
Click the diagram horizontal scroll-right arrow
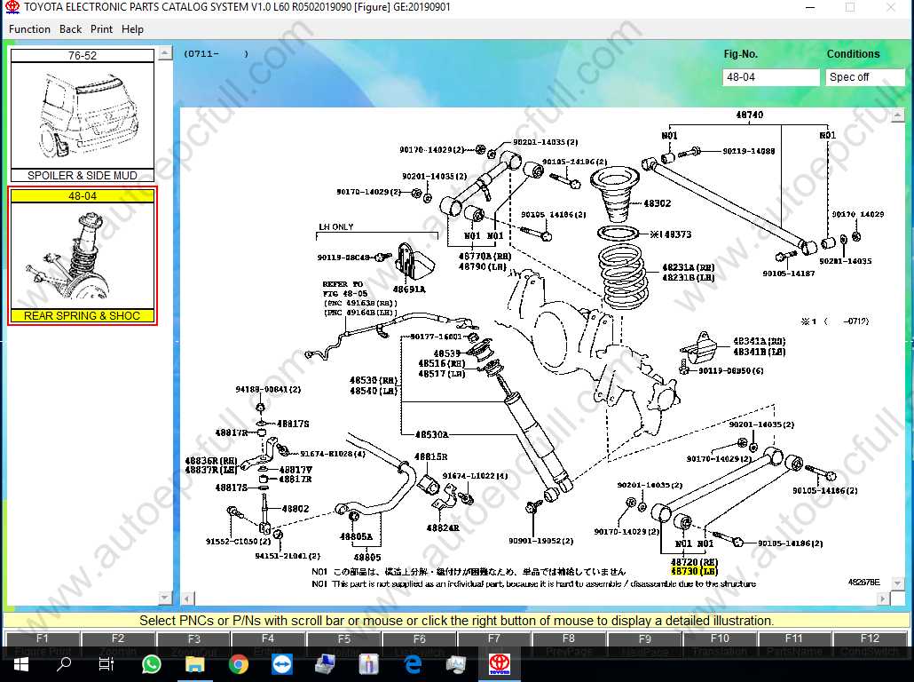pyautogui.click(x=883, y=599)
